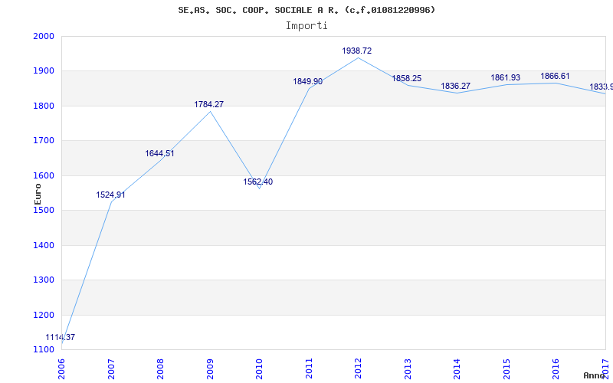Viewport: 613px width, 383px height.
Task: Click the 1800 y-axis value
Action: tap(44, 106)
